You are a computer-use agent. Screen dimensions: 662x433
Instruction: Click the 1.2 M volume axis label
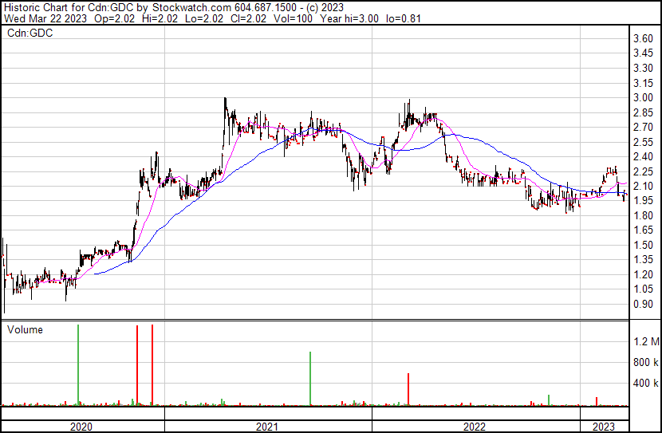coord(645,342)
